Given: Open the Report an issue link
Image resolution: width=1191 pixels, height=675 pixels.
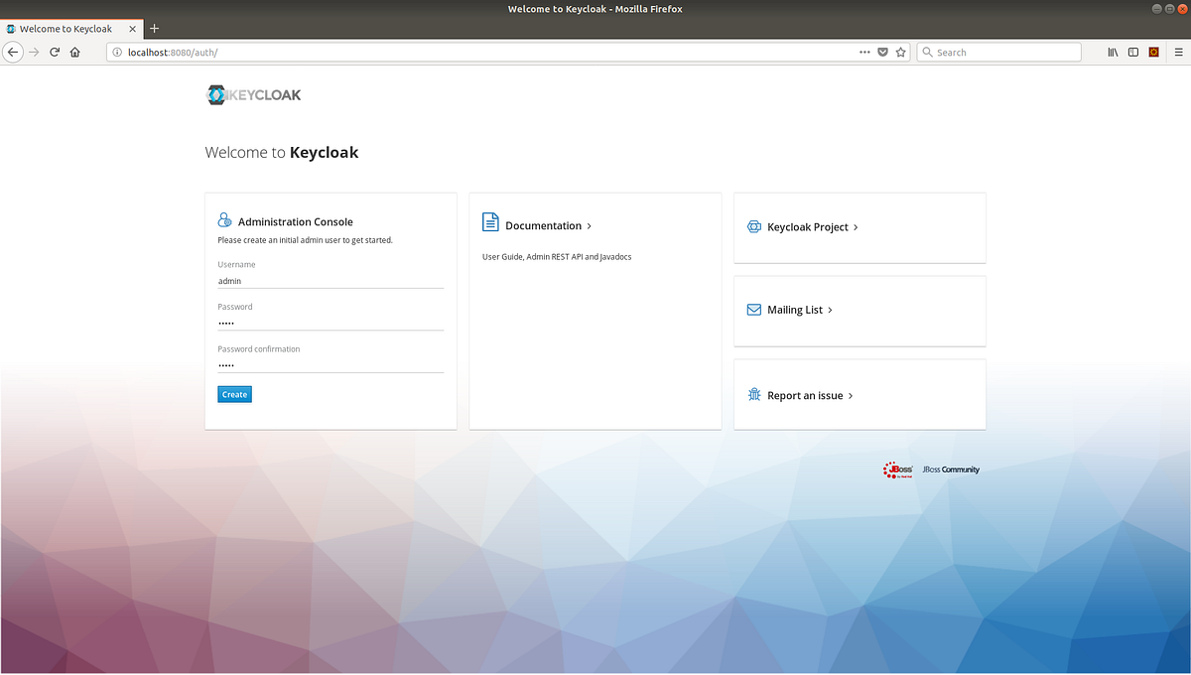Looking at the screenshot, I should 805,395.
